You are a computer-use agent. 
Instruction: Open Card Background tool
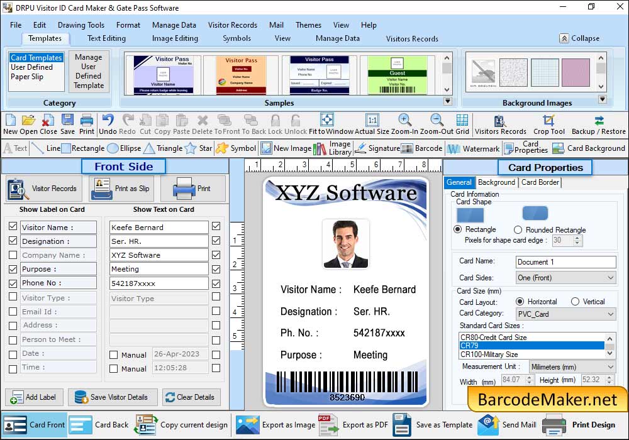pyautogui.click(x=589, y=148)
